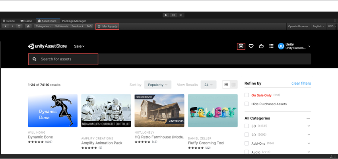
Task: Check the On Sale Only checkbox
Action: [x=247, y=95]
